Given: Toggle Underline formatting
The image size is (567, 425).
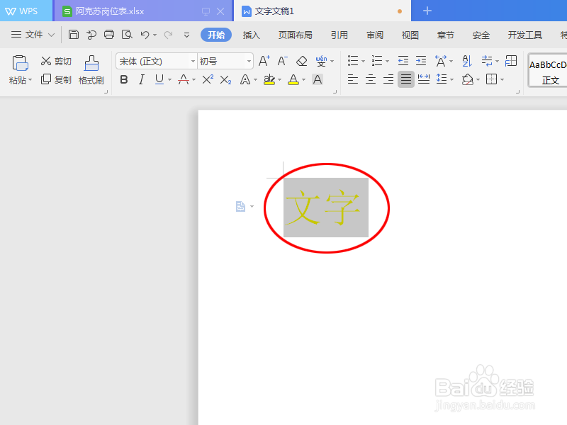Looking at the screenshot, I should [159, 79].
